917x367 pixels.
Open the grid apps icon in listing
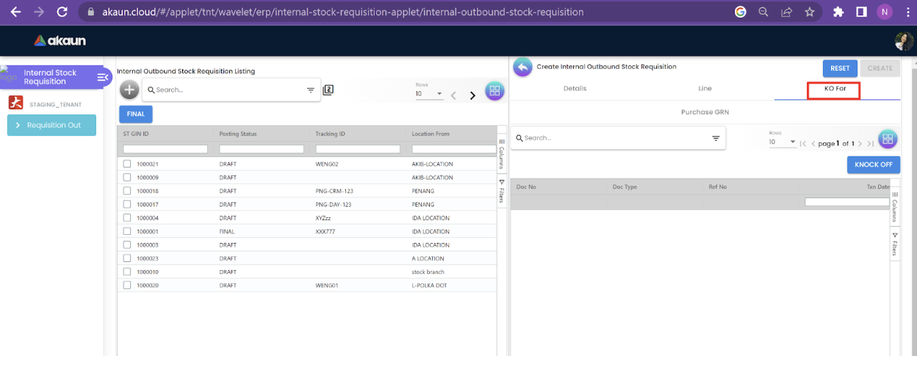[x=495, y=91]
